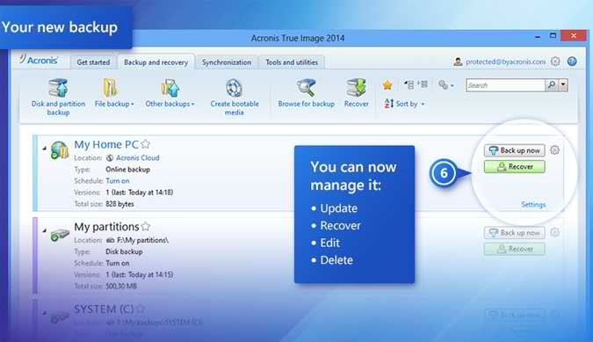
Task: Click the 500,30 MB total size value
Action: tap(121, 286)
